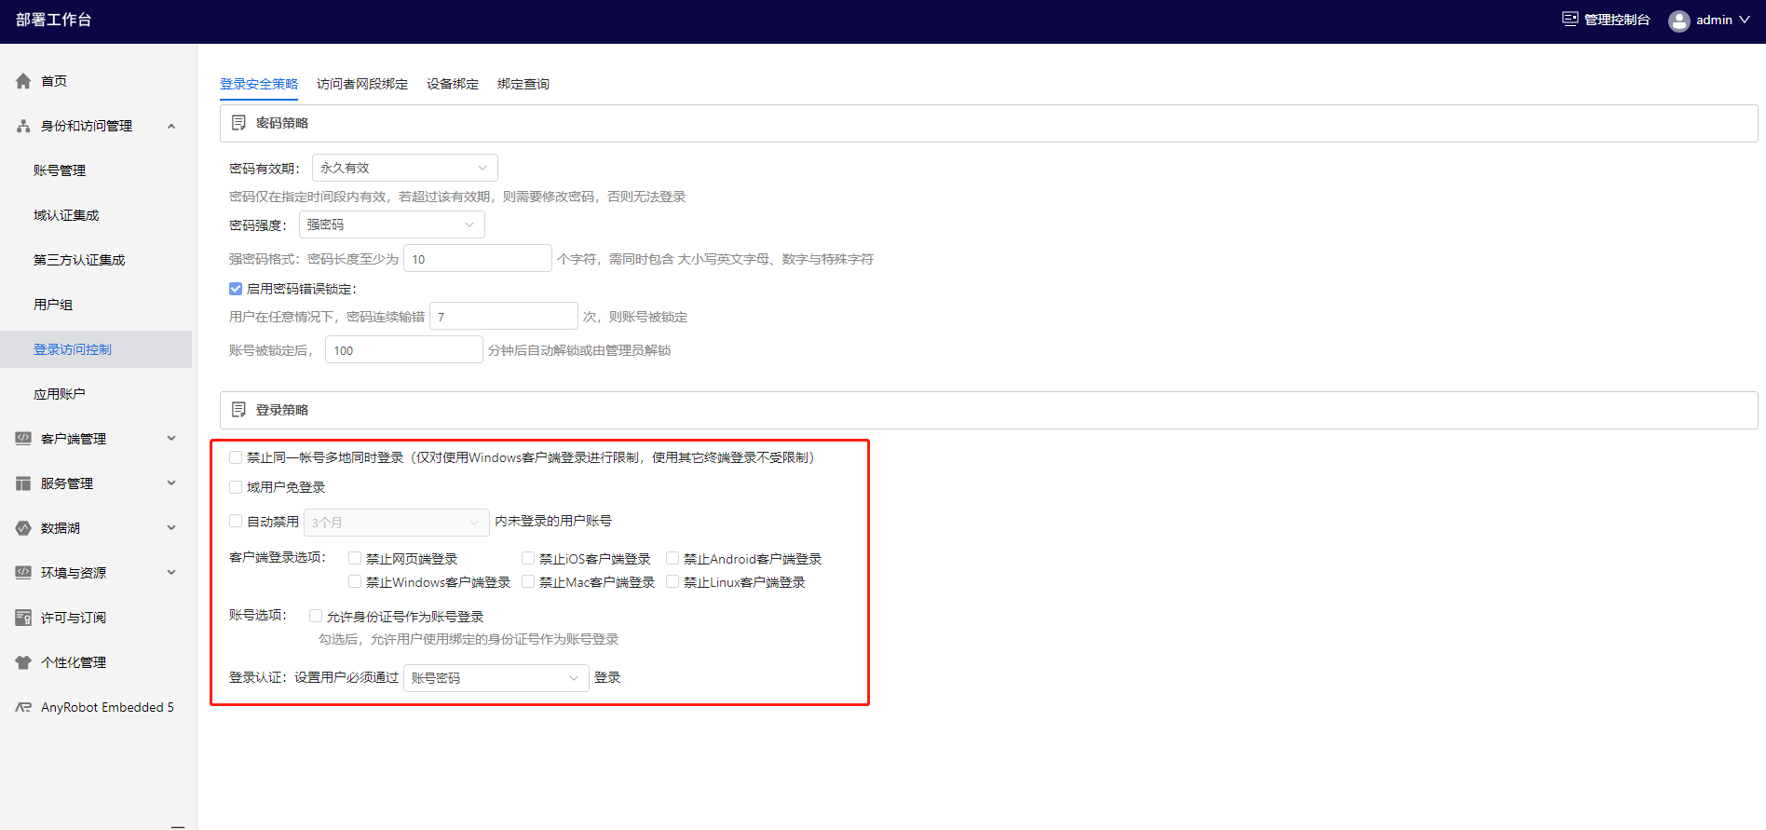Switch to the 登录安全策略 tab
The width and height of the screenshot is (1766, 830).
pyautogui.click(x=259, y=84)
